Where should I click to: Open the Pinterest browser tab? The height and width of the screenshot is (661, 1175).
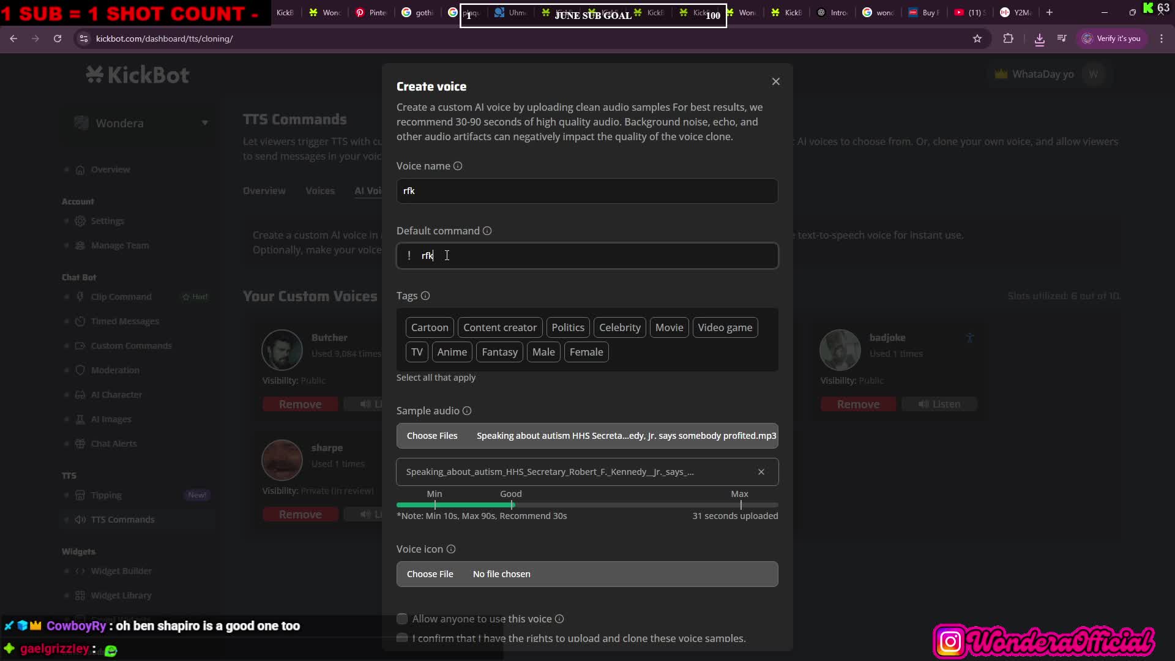click(371, 12)
